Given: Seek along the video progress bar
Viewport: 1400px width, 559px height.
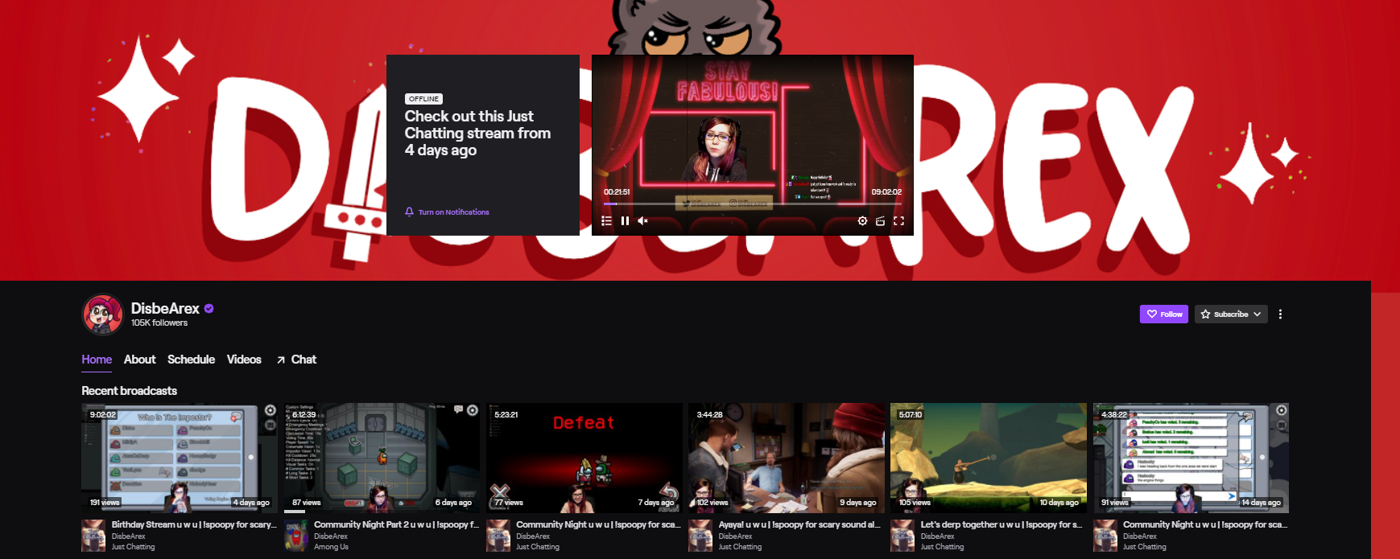Looking at the screenshot, I should pyautogui.click(x=752, y=204).
